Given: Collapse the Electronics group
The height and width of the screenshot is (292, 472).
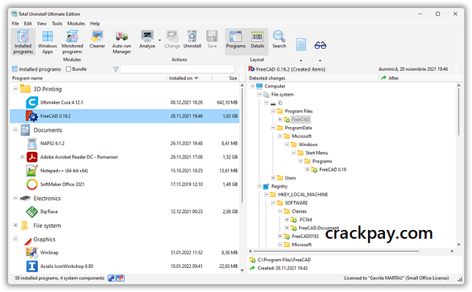Looking at the screenshot, I should click(x=15, y=198).
